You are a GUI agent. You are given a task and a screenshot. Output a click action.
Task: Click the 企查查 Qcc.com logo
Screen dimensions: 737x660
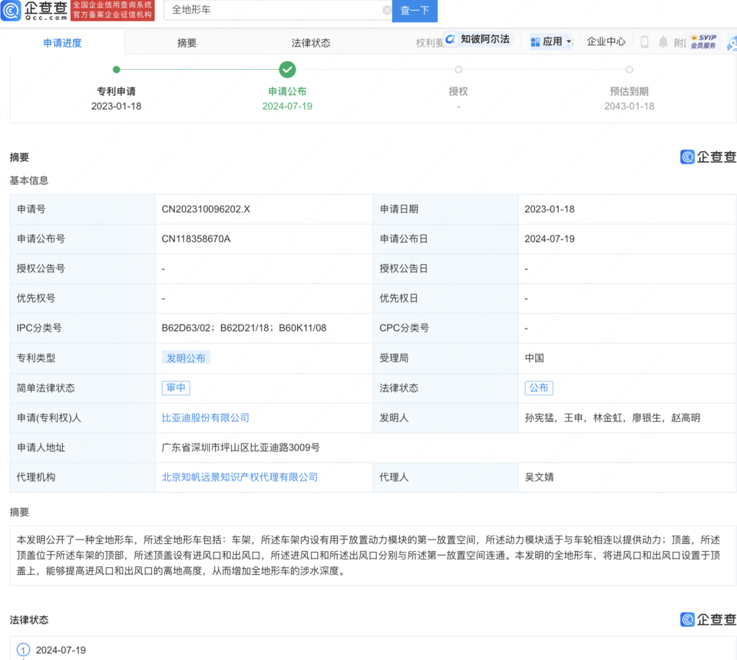point(36,11)
